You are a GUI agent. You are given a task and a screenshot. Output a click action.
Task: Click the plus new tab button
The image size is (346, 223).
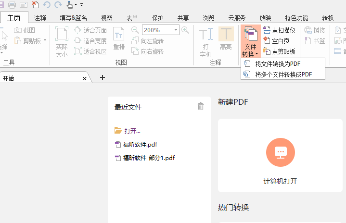point(103,77)
